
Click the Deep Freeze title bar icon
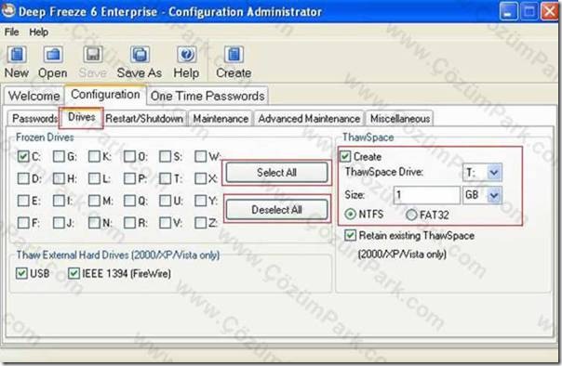click(x=8, y=11)
